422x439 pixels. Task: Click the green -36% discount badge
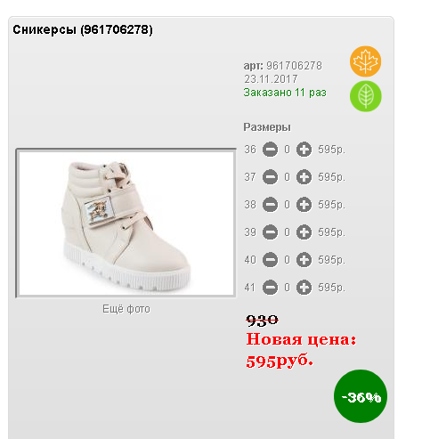click(361, 396)
